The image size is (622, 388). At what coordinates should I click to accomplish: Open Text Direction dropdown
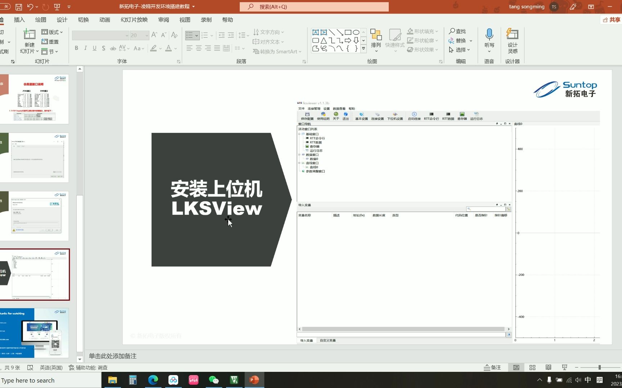point(269,32)
